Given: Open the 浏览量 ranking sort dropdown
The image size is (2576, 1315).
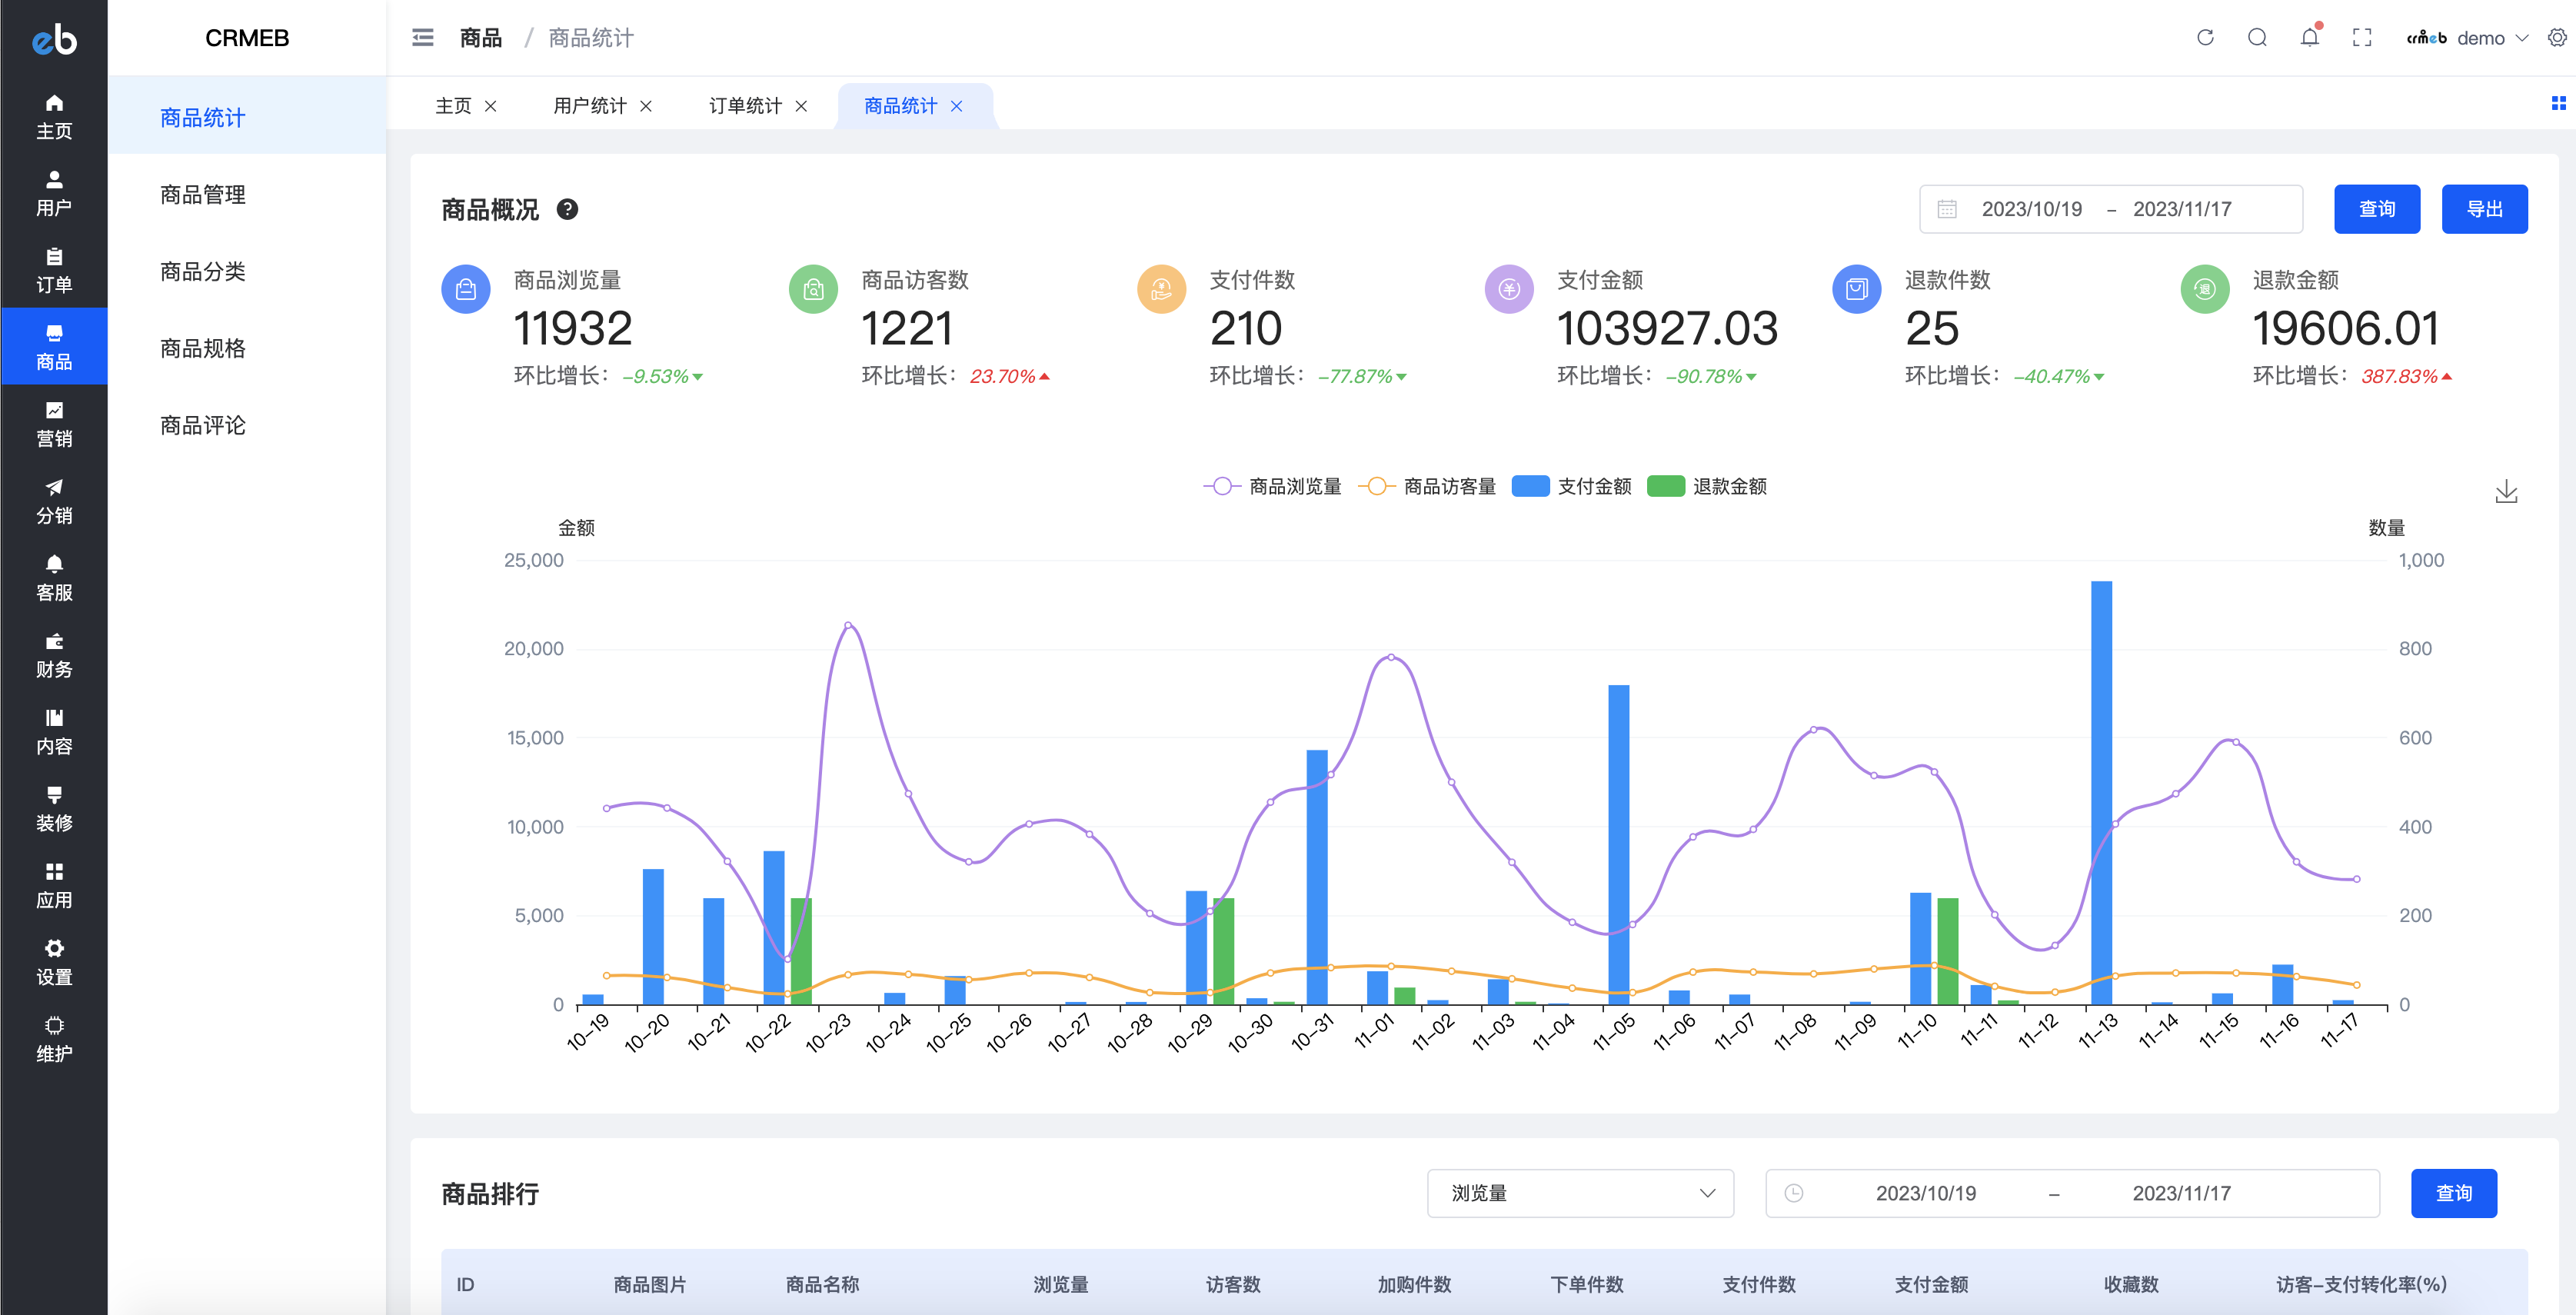Looking at the screenshot, I should (1580, 1193).
